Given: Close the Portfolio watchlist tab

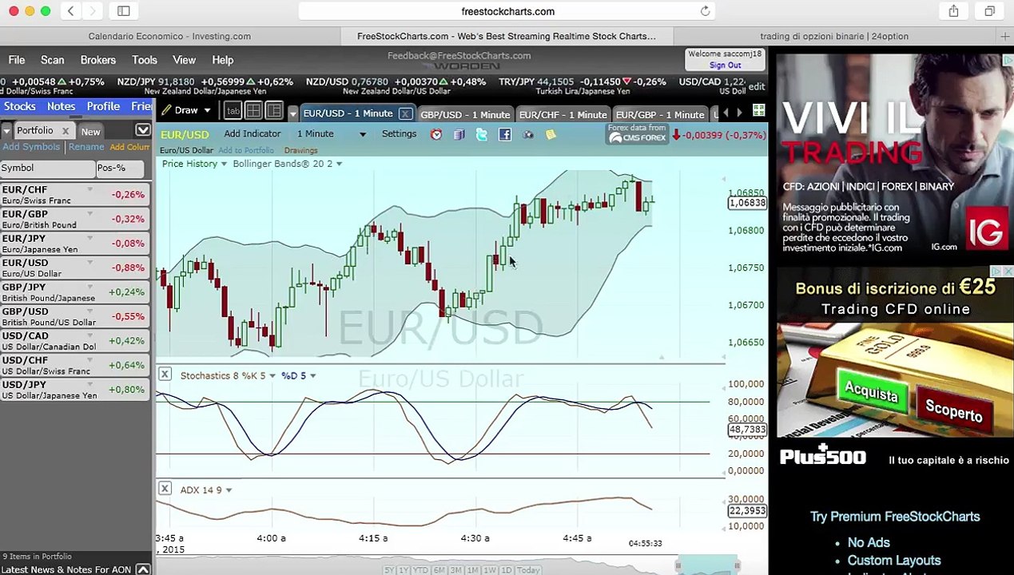Looking at the screenshot, I should pos(66,131).
